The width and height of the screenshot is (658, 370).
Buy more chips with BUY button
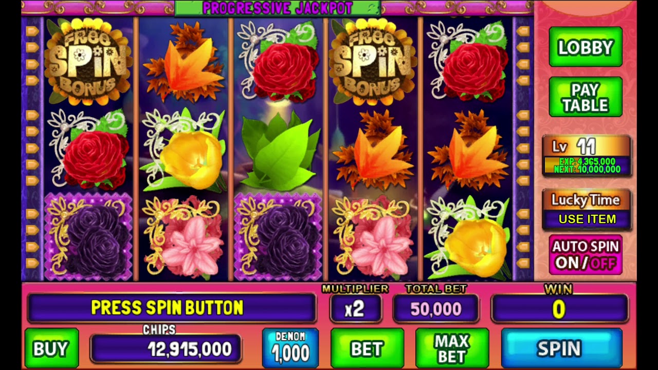tap(51, 348)
